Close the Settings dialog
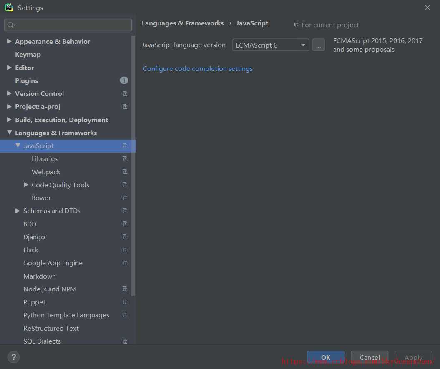The image size is (440, 369). point(427,8)
